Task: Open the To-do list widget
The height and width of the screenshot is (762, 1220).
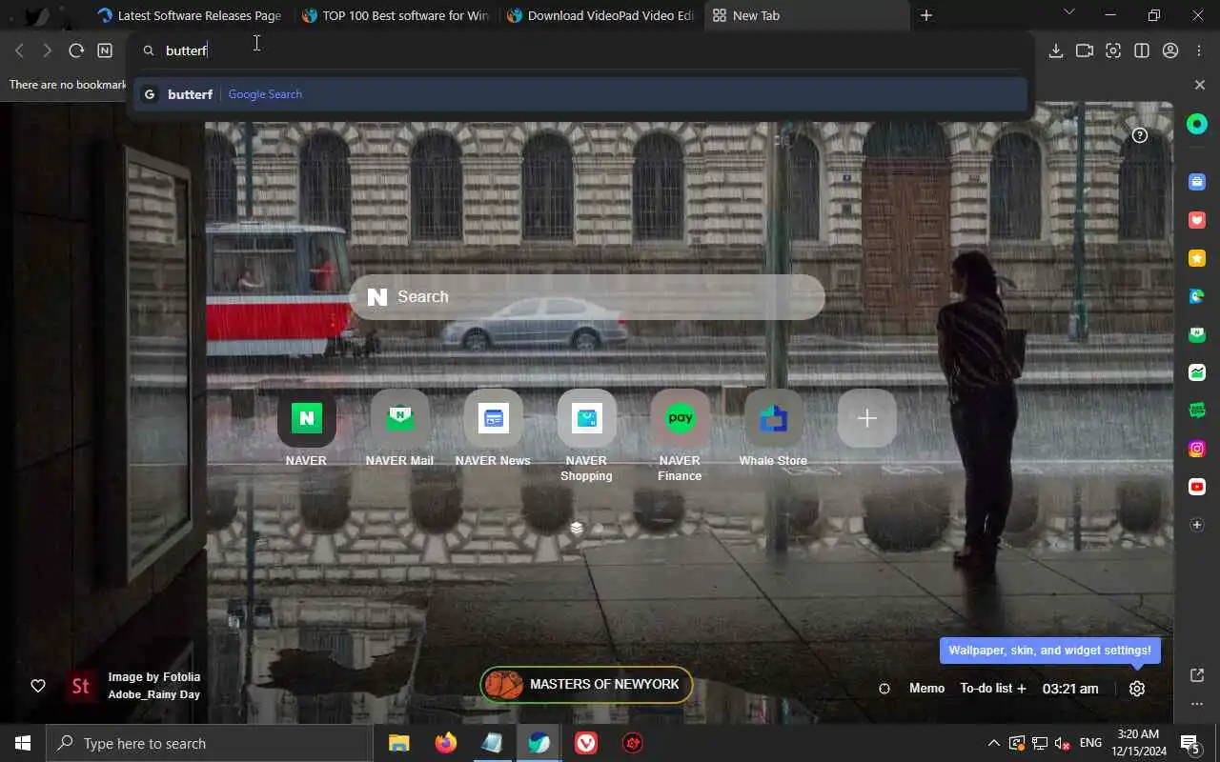Action: point(993,689)
